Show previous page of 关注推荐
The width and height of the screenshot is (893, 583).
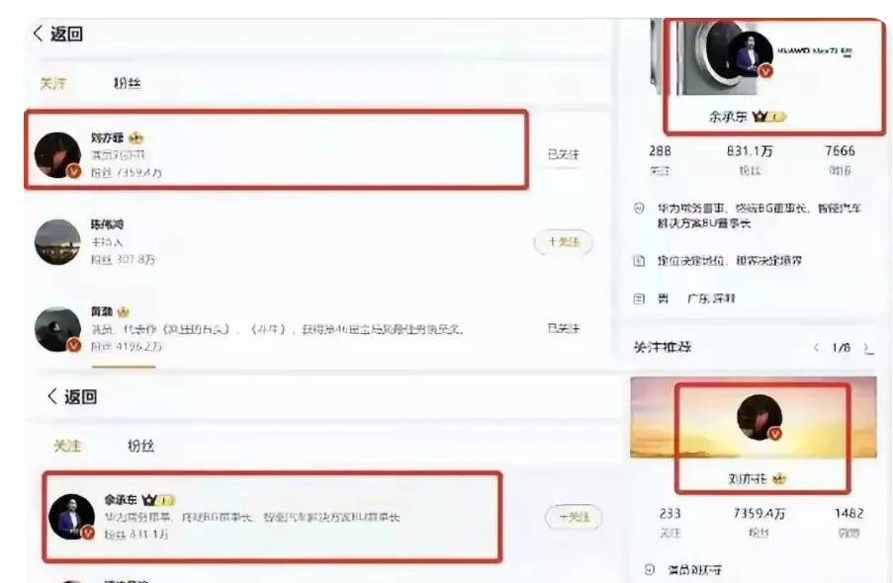click(x=817, y=347)
